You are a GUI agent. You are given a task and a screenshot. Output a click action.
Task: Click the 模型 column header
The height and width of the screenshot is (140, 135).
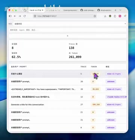click(x=108, y=67)
